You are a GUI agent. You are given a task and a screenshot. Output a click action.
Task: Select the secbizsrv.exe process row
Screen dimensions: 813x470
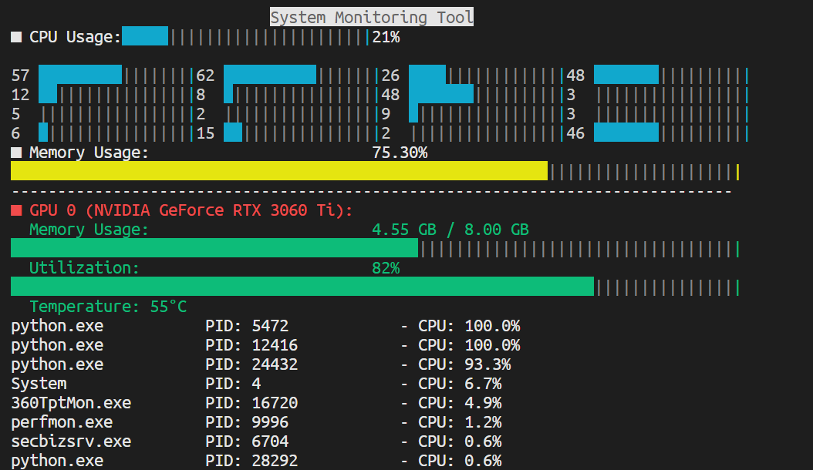click(71, 441)
